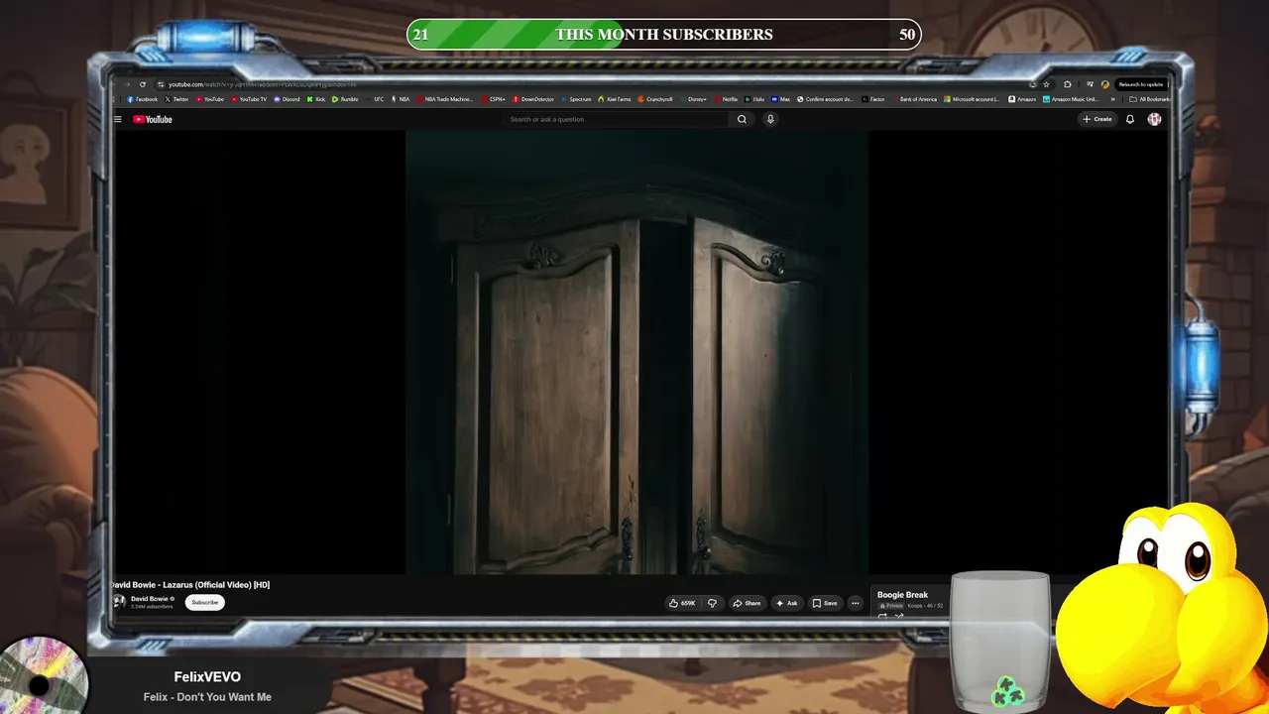
Task: Like the video showing 659K
Action: pos(682,603)
